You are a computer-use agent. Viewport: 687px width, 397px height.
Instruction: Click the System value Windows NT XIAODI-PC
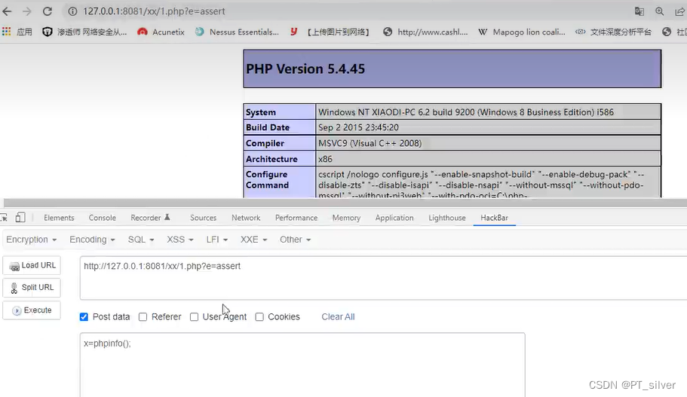pyautogui.click(x=466, y=112)
